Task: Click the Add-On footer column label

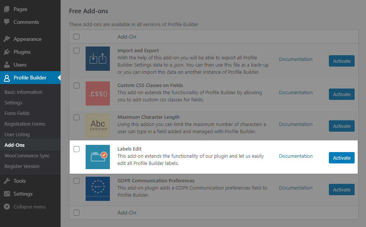Action: click(127, 213)
